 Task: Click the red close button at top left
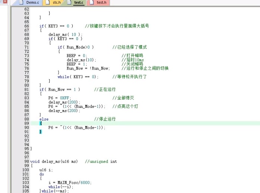click(x=5, y=1)
